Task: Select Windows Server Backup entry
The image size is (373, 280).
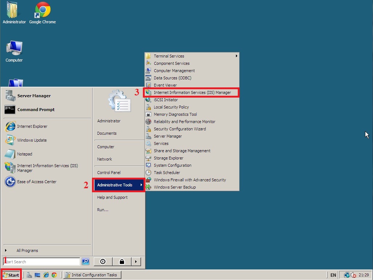Action: 192,187
